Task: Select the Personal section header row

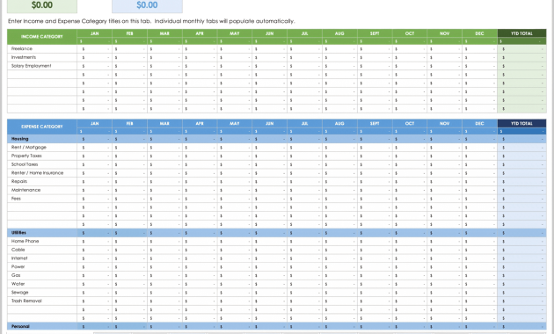Action: (277, 327)
